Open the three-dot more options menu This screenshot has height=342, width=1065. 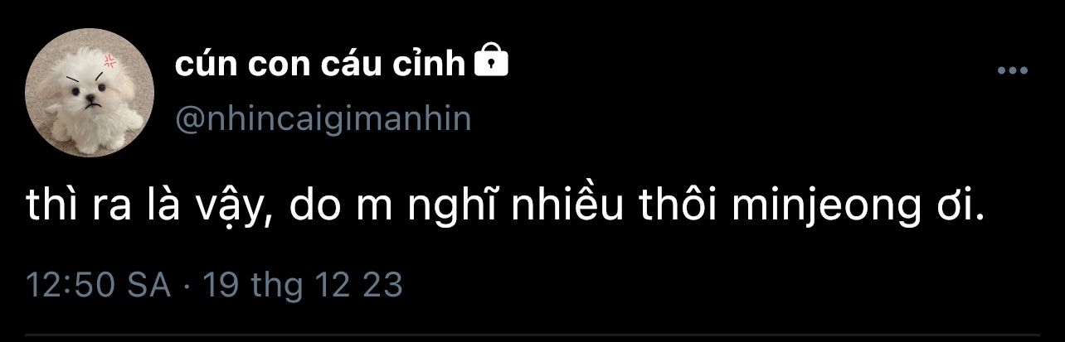coord(1012,72)
